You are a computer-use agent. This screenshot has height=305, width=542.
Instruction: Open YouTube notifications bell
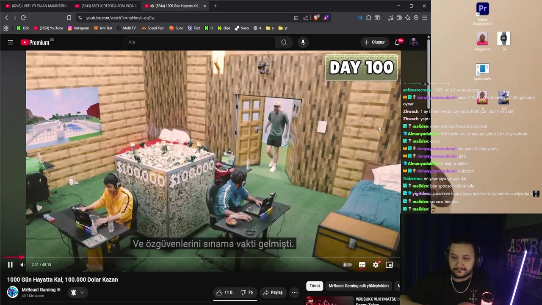click(x=397, y=42)
